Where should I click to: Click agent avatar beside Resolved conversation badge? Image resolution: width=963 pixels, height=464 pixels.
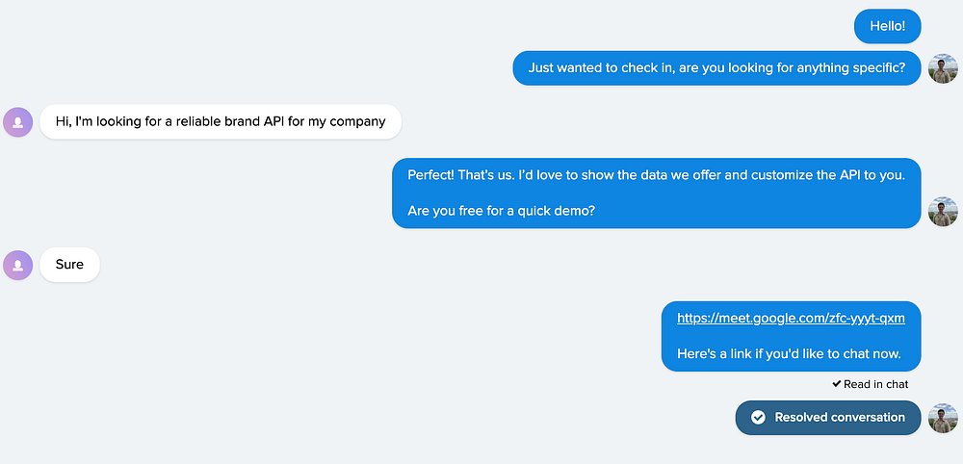[943, 418]
